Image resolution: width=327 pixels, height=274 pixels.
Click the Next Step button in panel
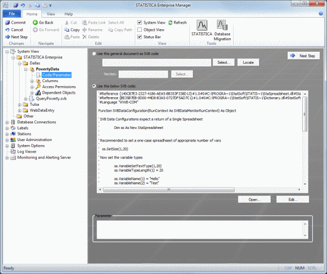point(304,56)
